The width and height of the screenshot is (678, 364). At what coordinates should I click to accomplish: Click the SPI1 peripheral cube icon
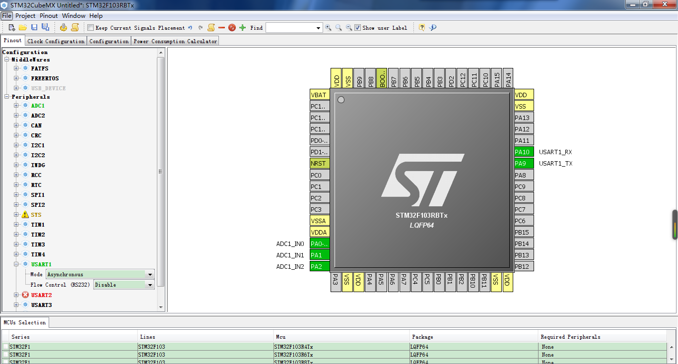coord(25,195)
